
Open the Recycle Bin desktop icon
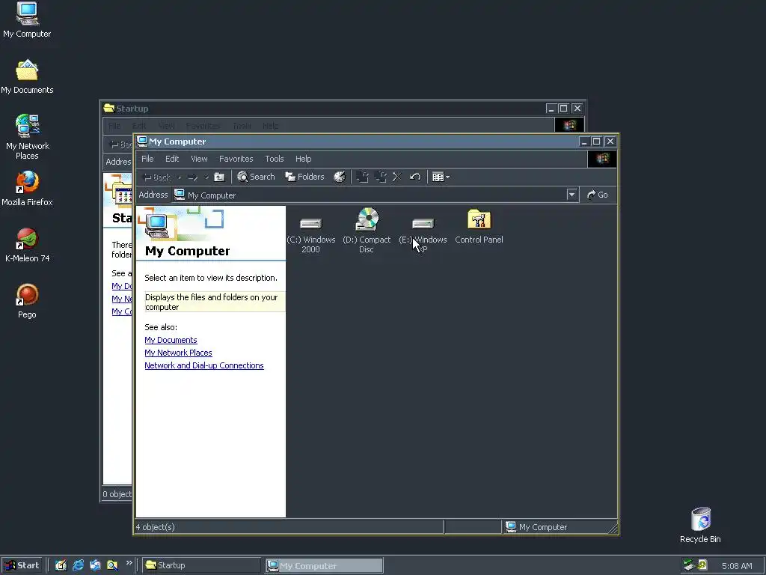coord(700,525)
